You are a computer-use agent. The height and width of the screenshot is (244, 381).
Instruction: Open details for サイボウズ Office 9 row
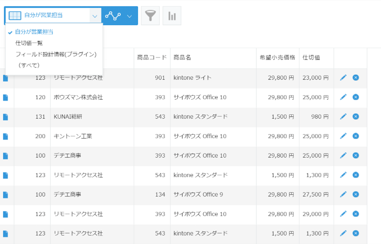tap(5, 195)
